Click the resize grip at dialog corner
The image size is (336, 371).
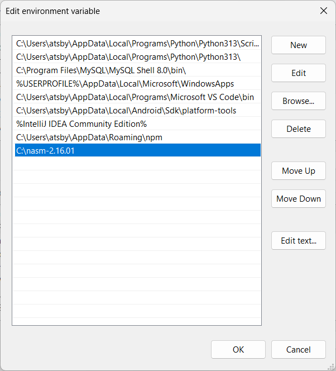[x=331, y=366]
